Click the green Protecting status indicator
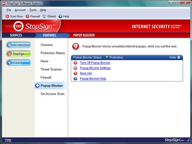This screenshot has height=144, width=192. pyautogui.click(x=107, y=57)
